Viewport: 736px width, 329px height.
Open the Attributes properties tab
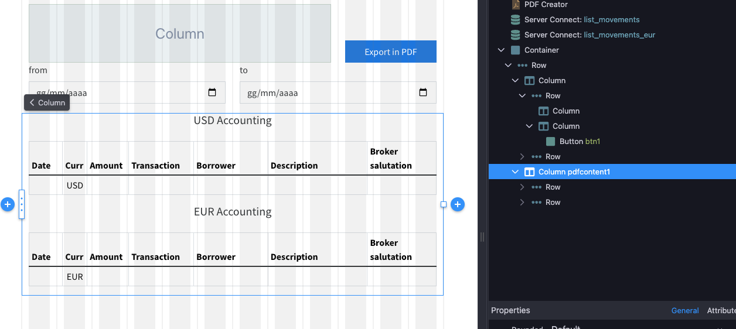721,311
